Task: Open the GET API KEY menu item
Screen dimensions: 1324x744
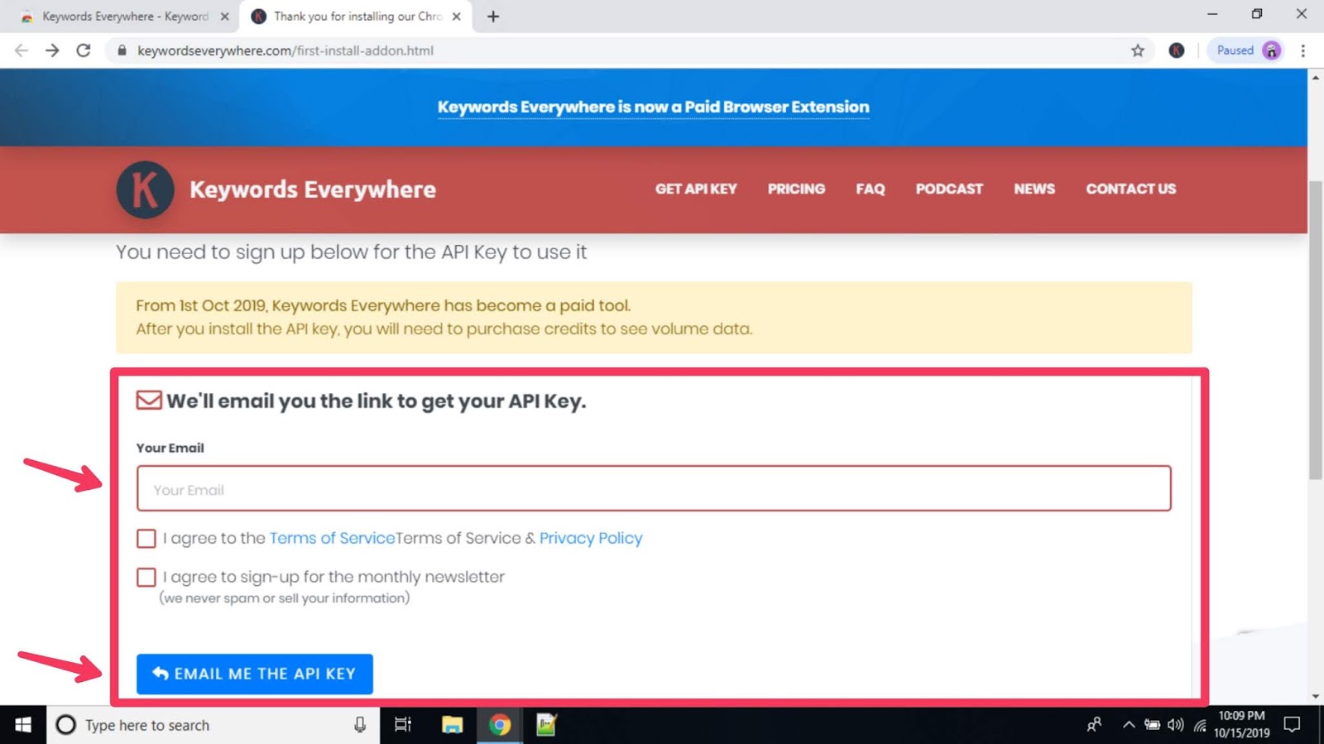Action: click(x=696, y=189)
